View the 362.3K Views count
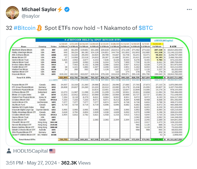This screenshot has height=169, width=197. tap(76, 163)
